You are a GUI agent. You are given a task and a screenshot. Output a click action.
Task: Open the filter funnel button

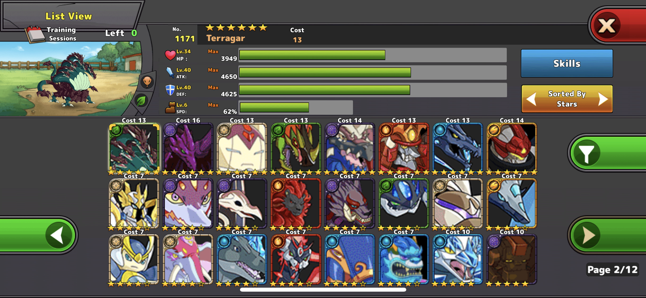coord(607,153)
